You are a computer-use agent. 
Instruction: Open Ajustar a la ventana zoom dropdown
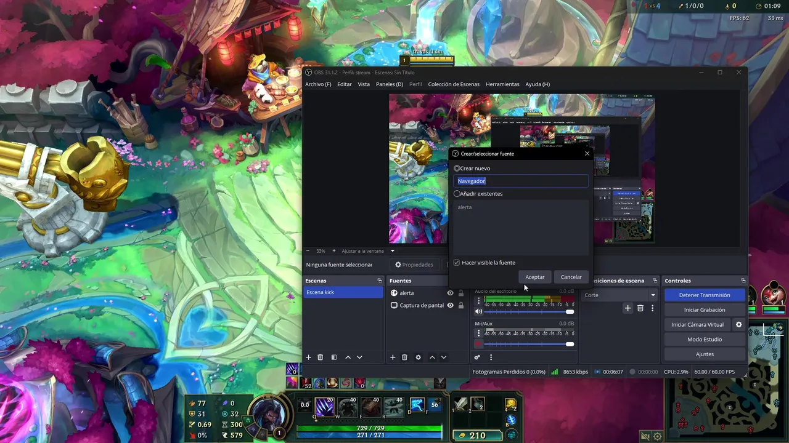click(x=367, y=251)
